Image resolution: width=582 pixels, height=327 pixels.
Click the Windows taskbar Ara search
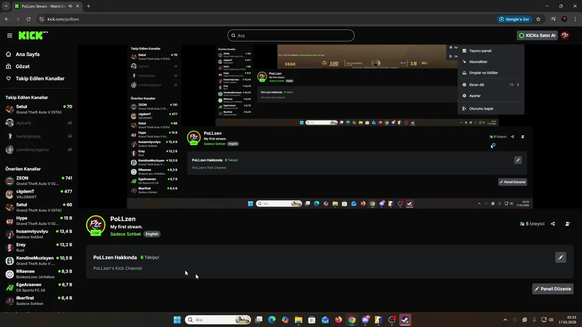point(218,320)
